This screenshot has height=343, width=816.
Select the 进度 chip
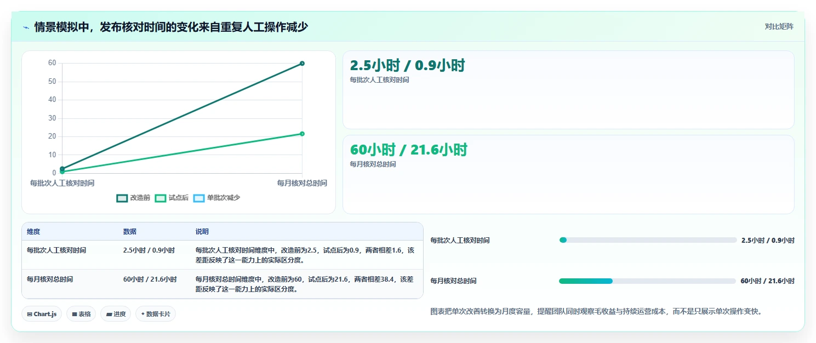pyautogui.click(x=116, y=314)
